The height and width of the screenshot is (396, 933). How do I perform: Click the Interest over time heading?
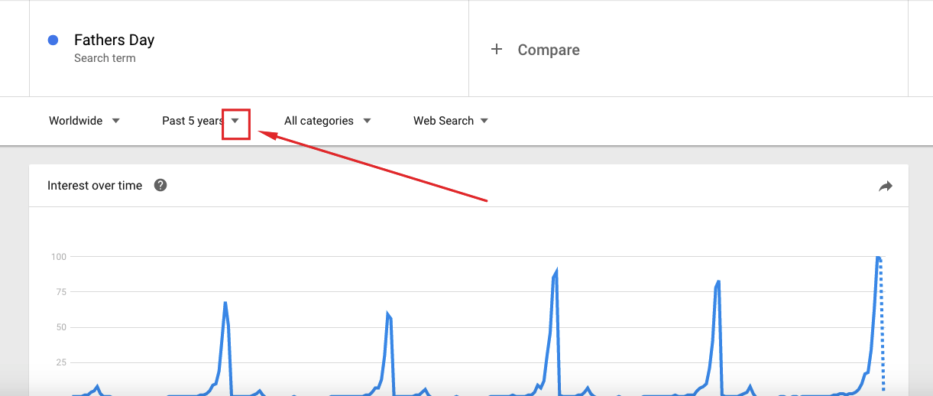coord(95,185)
